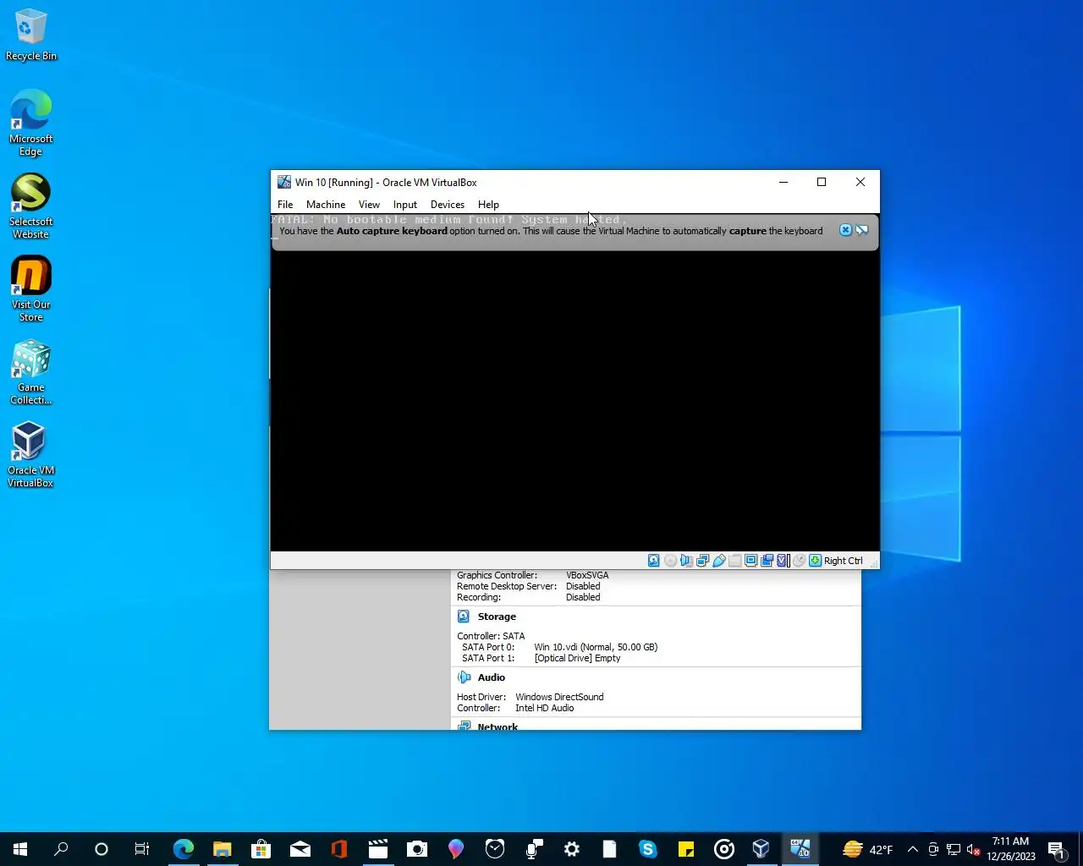This screenshot has width=1083, height=866.
Task: Open Recycle Bin desktop icon
Action: (31, 34)
